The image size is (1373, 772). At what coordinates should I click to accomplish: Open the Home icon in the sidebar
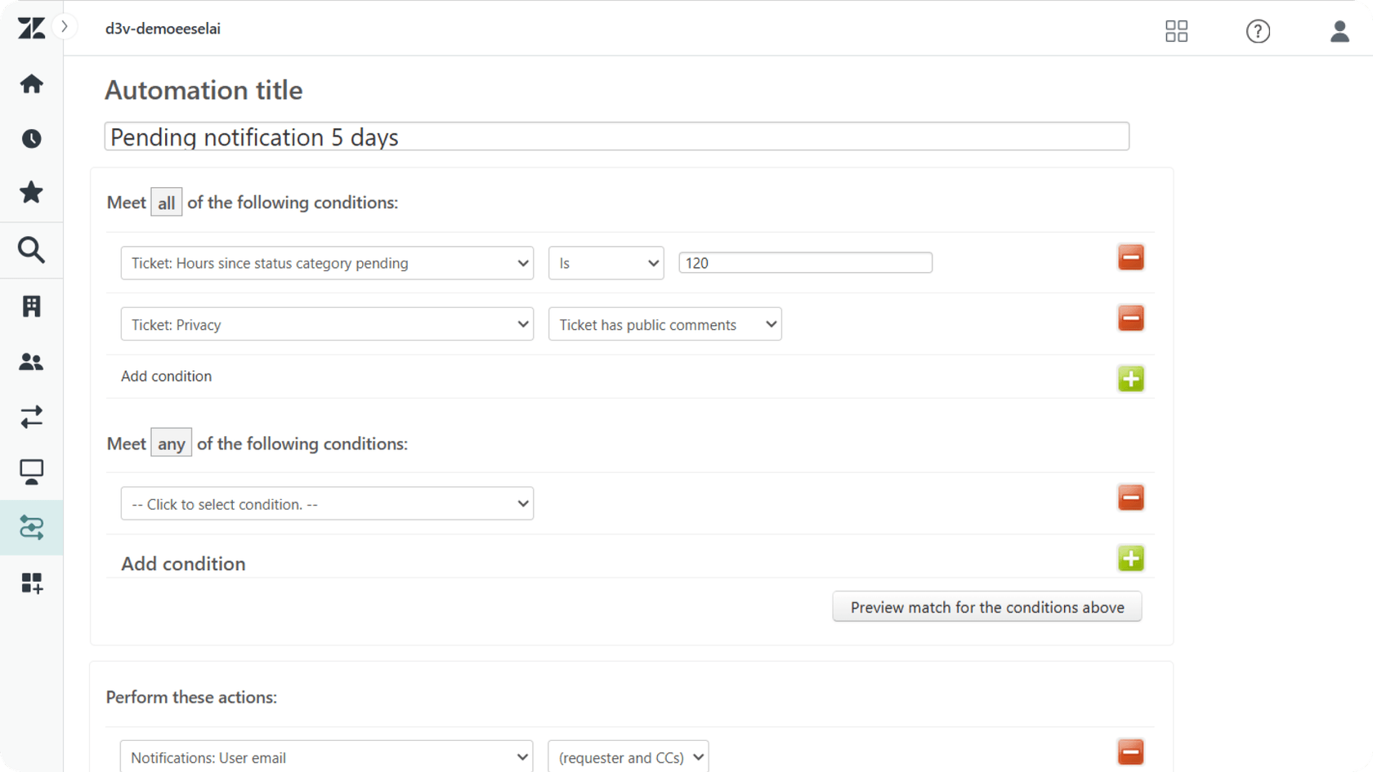tap(31, 83)
